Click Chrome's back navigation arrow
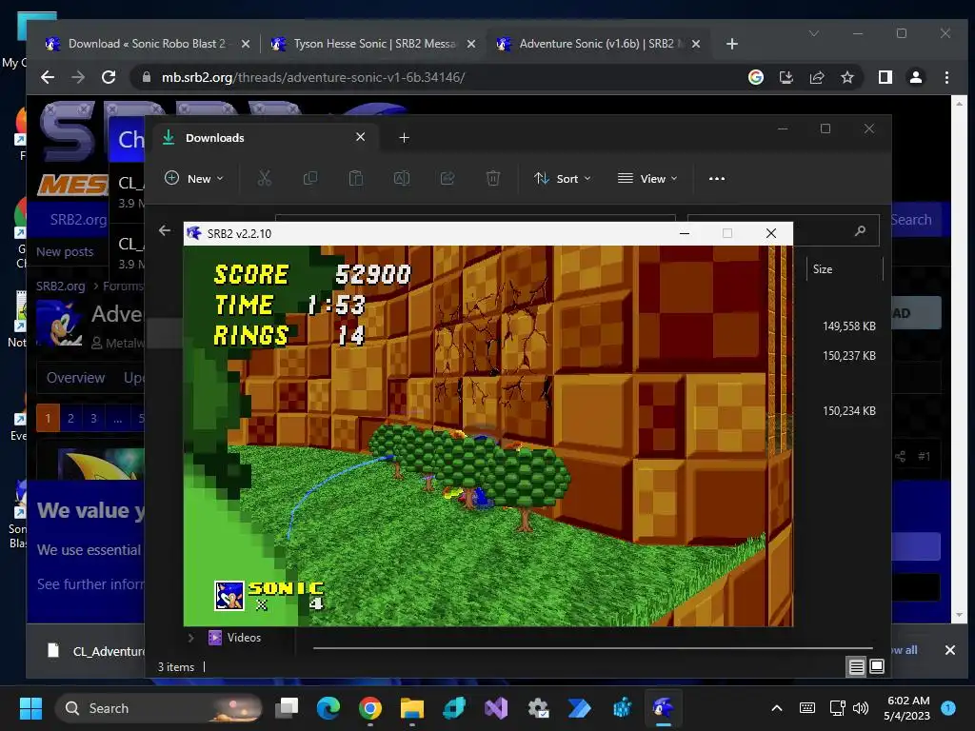Image resolution: width=975 pixels, height=731 pixels. coord(48,77)
